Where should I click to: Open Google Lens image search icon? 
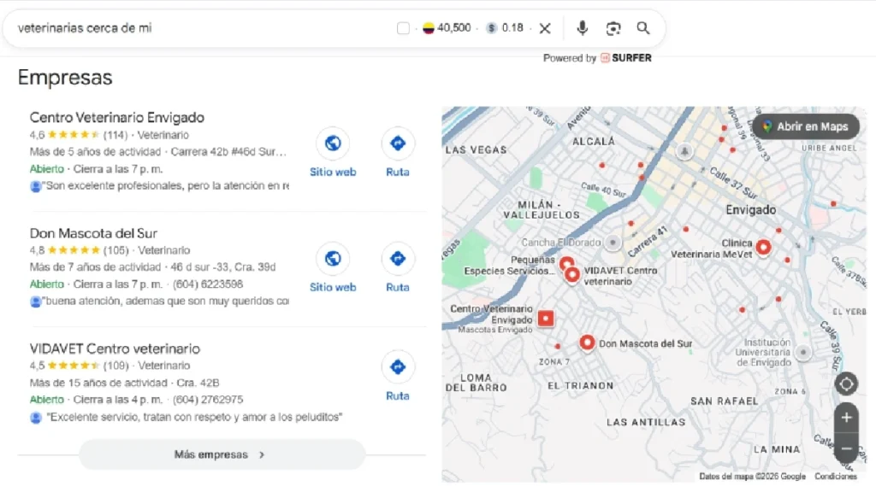613,28
